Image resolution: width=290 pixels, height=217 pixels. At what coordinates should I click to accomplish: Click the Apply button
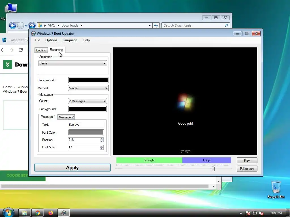tap(72, 168)
